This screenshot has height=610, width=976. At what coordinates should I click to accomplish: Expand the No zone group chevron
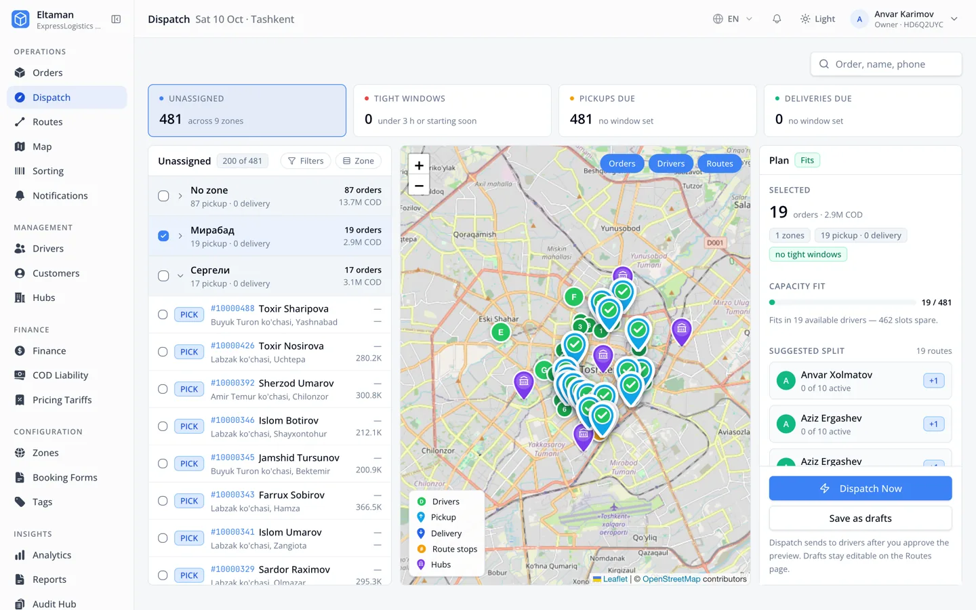[180, 196]
